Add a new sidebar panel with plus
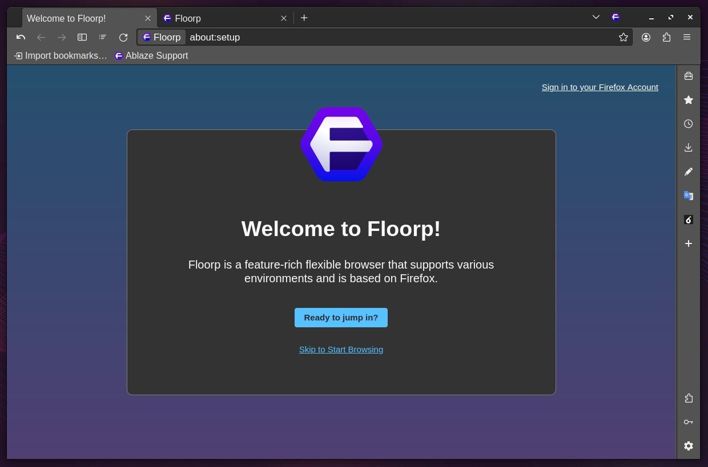The image size is (708, 467). pyautogui.click(x=688, y=243)
